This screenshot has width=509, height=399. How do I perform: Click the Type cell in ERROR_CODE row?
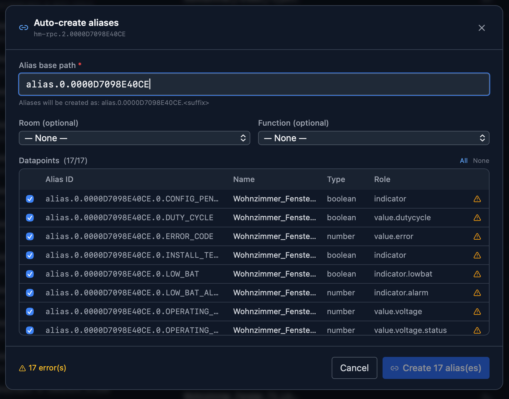341,236
